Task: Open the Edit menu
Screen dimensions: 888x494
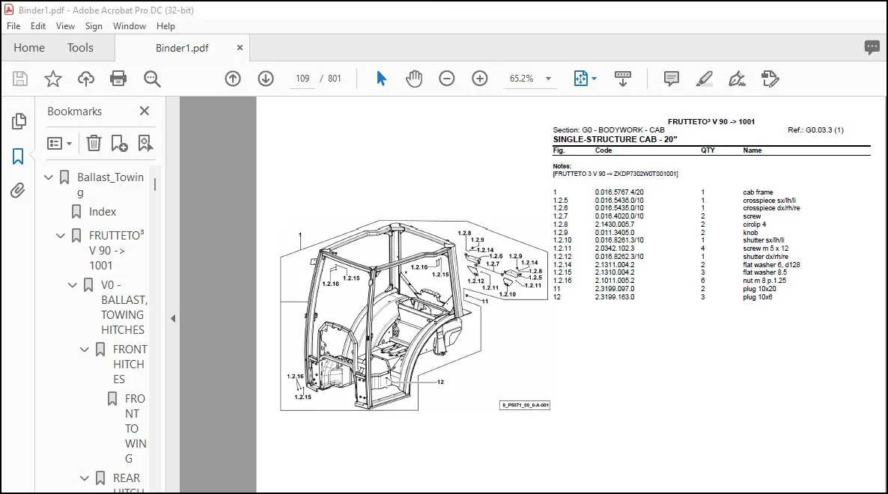Action: [x=38, y=26]
